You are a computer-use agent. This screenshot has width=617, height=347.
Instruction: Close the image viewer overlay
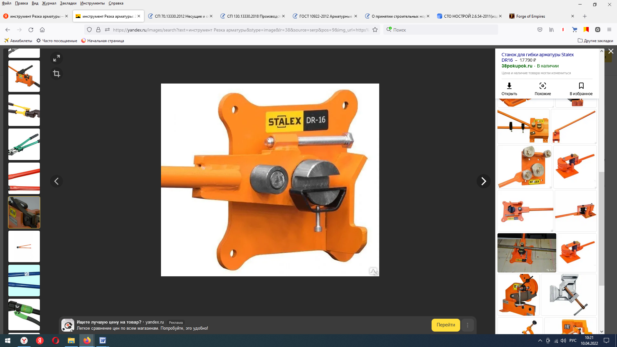611,51
